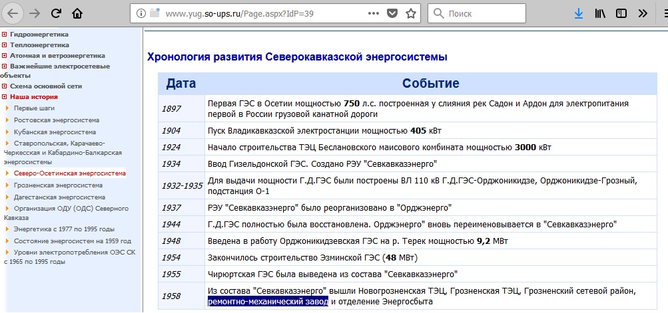Open the Downloads arrow icon
Screen dimensions: 668x313
click(579, 13)
